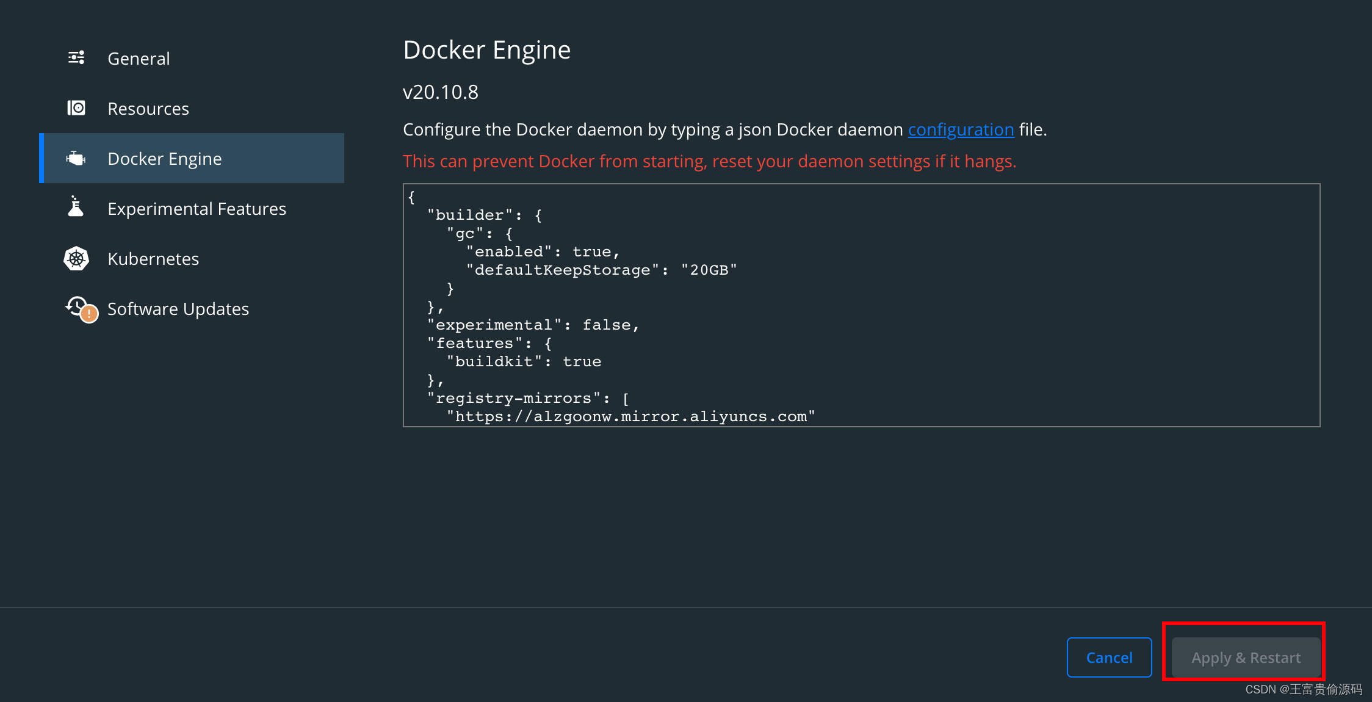This screenshot has width=1372, height=702.
Task: Click the "features": { line
Action: point(489,343)
